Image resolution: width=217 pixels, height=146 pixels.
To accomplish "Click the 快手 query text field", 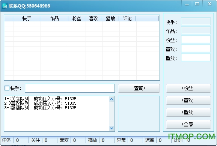I will tap(70, 88).
